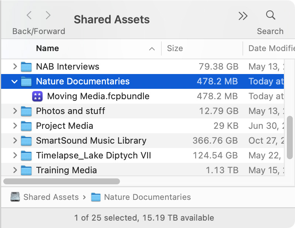Viewport: 295px width, 228px height.
Task: Expand the NAB Interviews folder
Action: 15,67
